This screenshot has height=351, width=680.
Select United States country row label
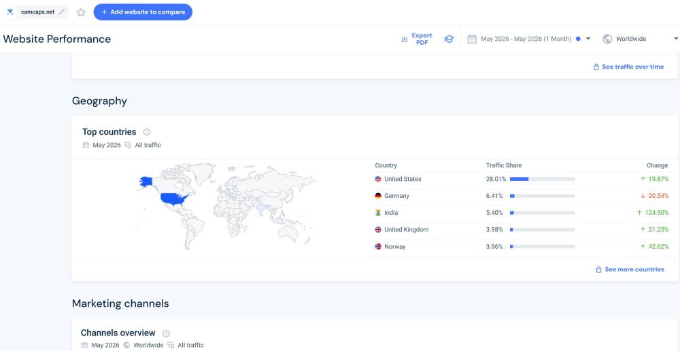point(403,179)
